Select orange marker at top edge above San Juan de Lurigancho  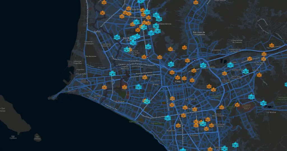coord(196,2)
